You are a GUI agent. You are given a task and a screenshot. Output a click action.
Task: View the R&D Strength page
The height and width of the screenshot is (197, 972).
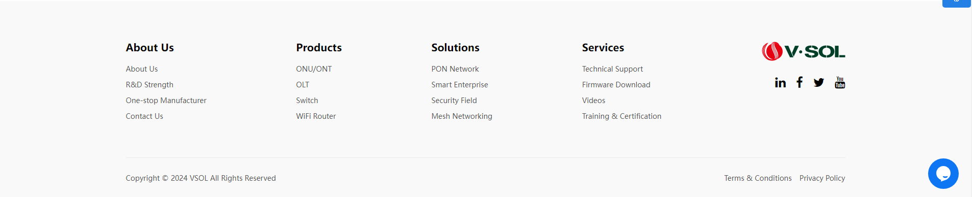tap(149, 85)
